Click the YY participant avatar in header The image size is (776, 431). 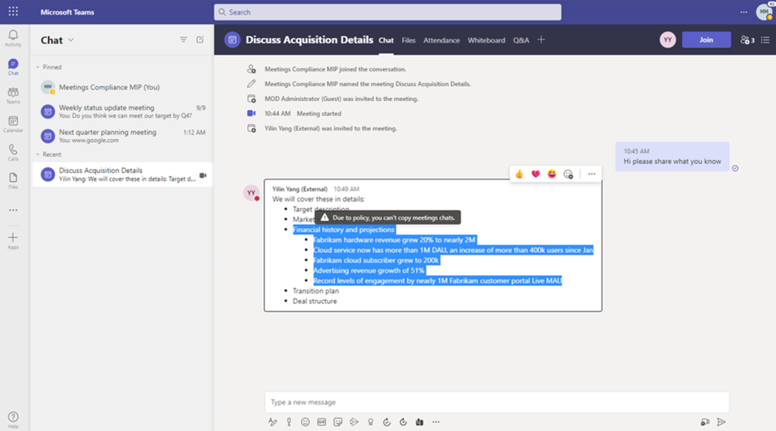667,40
